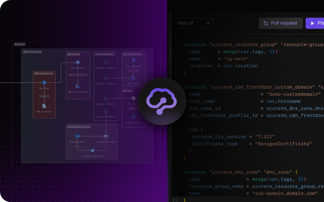
Task: Click the Private endpoints group header
Action: click(105, 54)
